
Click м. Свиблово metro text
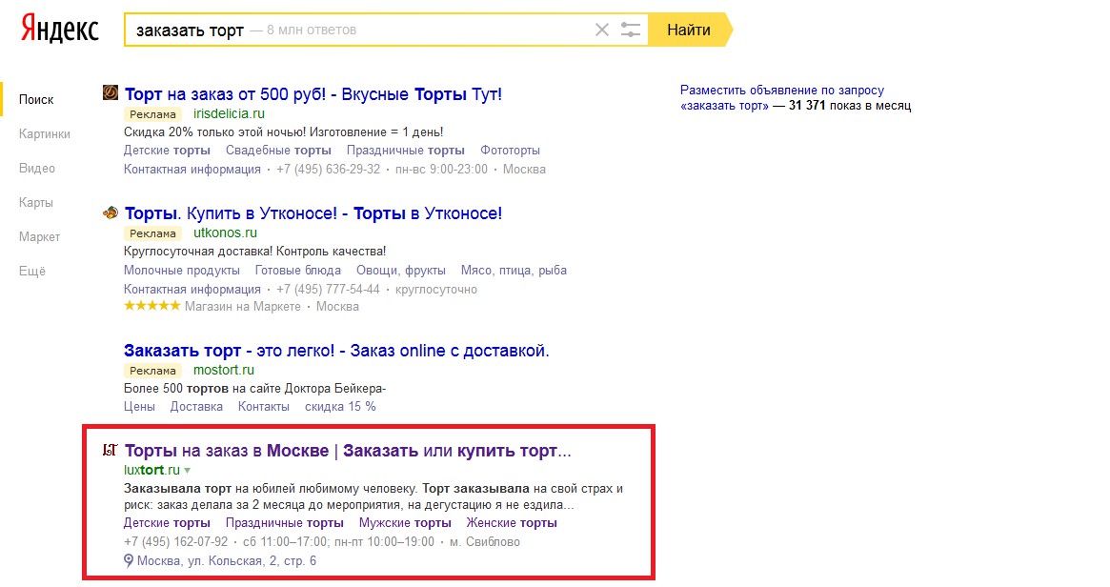pos(485,541)
